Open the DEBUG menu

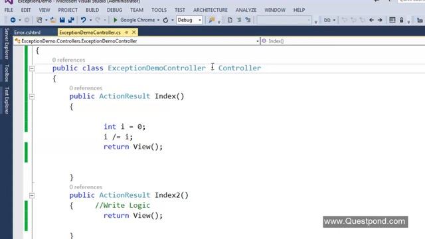coord(114,10)
